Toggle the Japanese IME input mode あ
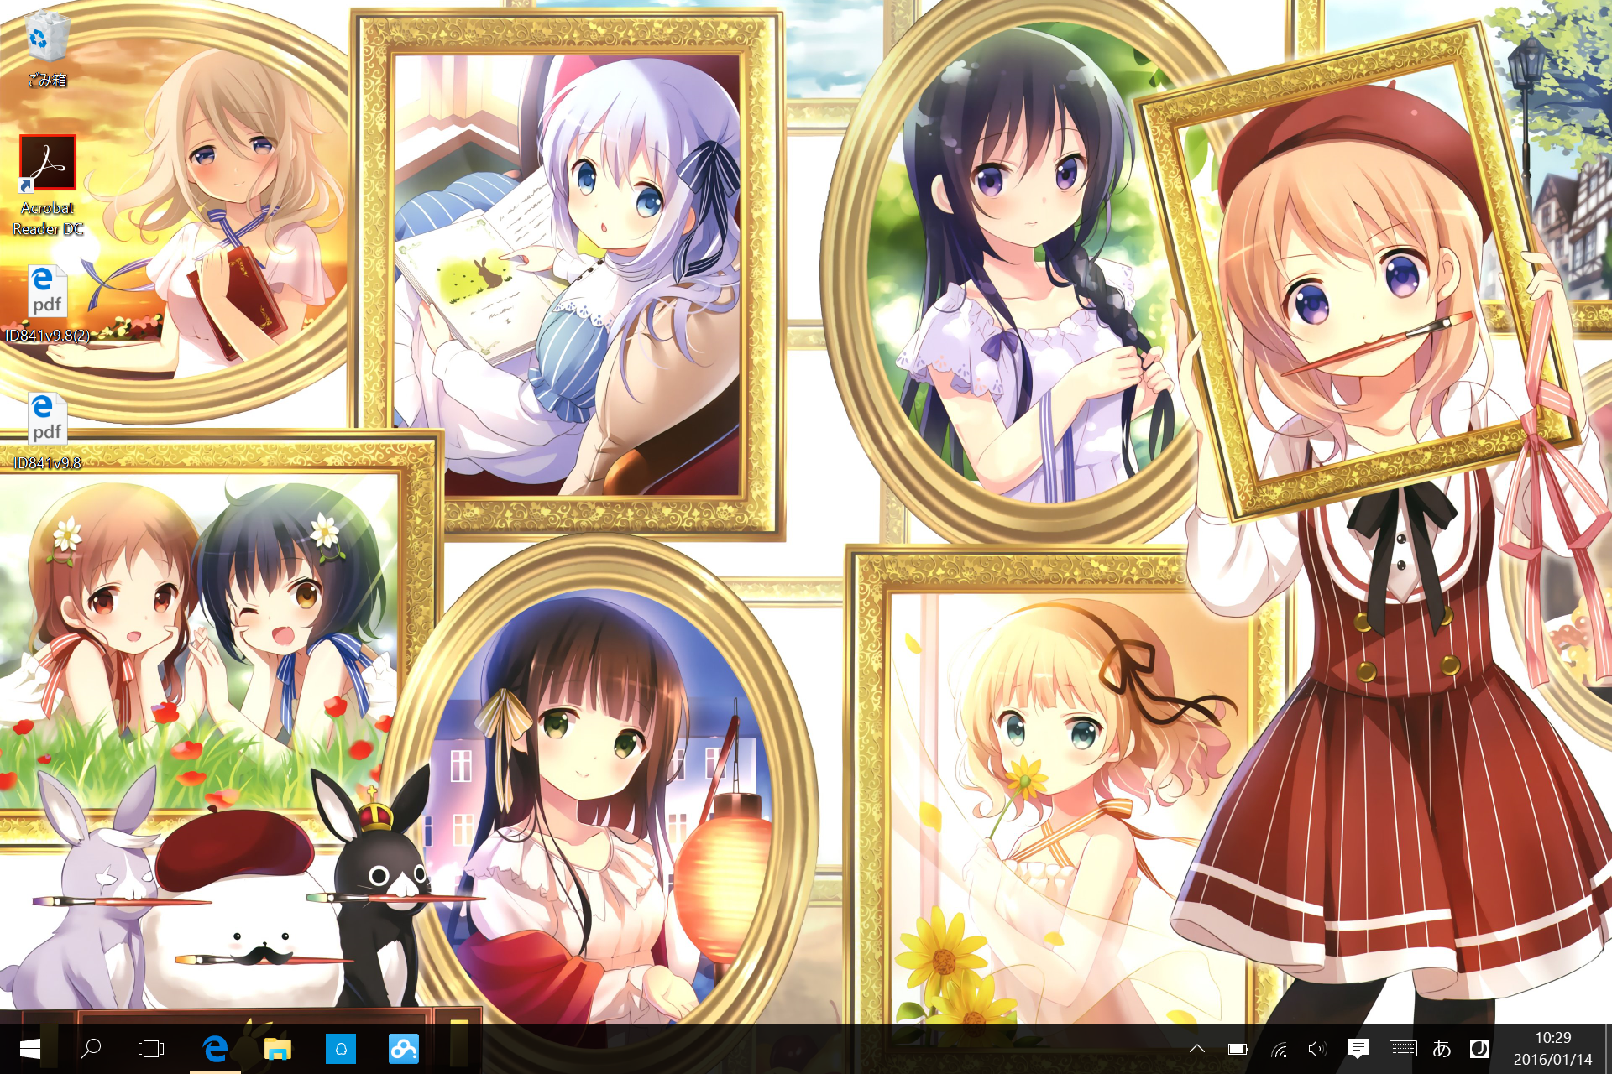The width and height of the screenshot is (1612, 1074). point(1442,1049)
